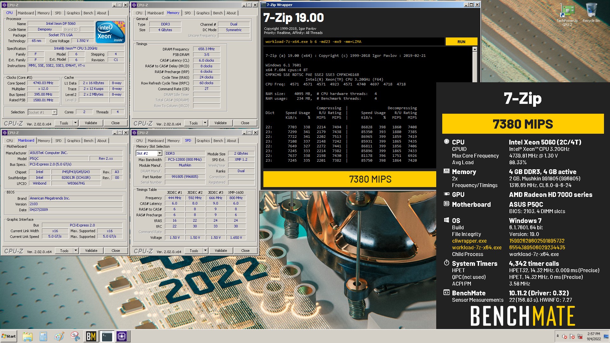The width and height of the screenshot is (610, 343).
Task: Open Paint from the taskbar
Action: 59,336
